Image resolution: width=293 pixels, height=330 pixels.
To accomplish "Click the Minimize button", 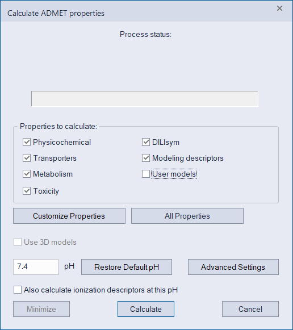I will (x=41, y=309).
